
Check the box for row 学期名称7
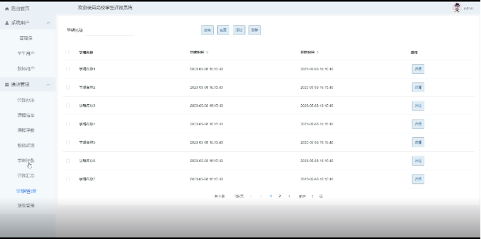[68, 179]
